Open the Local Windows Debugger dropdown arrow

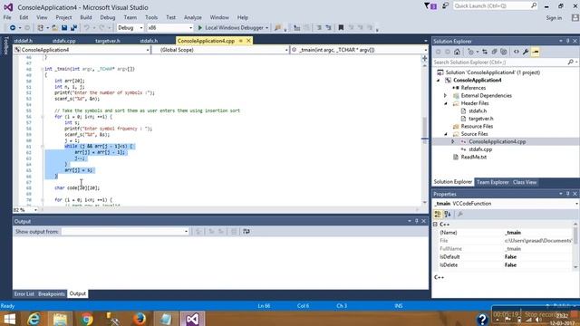(266, 28)
